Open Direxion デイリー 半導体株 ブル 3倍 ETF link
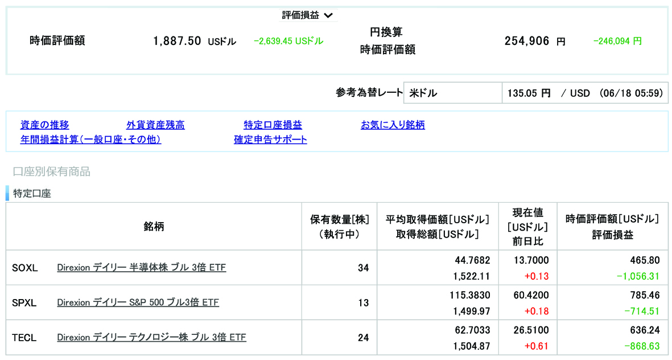Viewport: 672px width, 360px height. click(x=142, y=267)
